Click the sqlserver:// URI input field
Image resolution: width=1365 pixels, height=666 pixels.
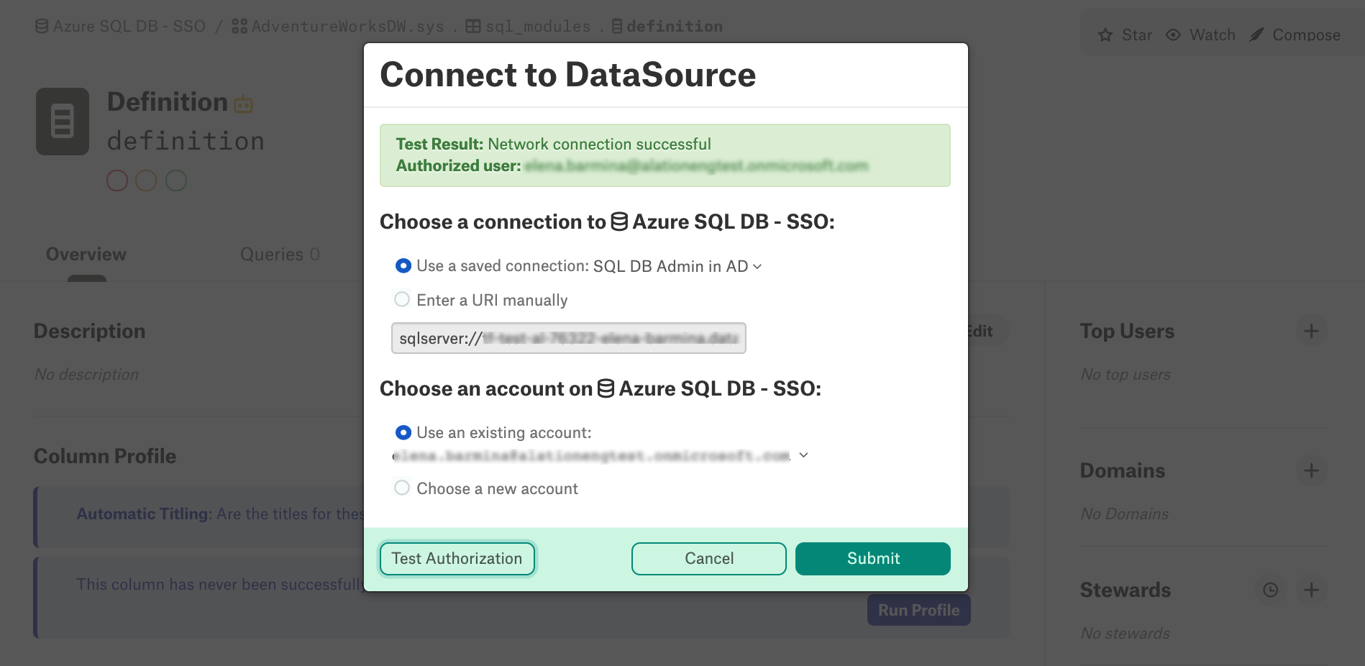pyautogui.click(x=568, y=338)
